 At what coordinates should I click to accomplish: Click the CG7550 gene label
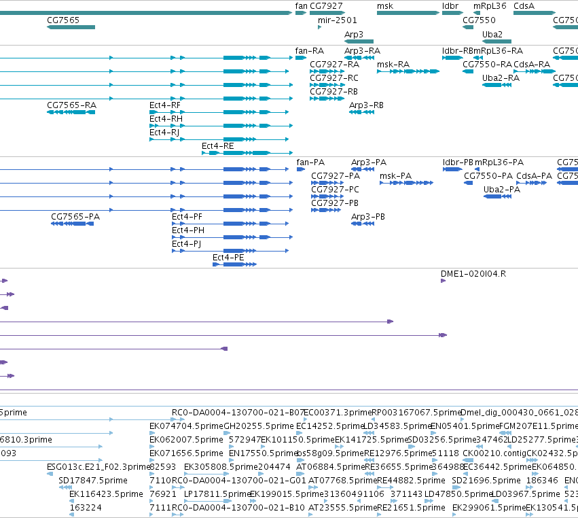pos(479,20)
